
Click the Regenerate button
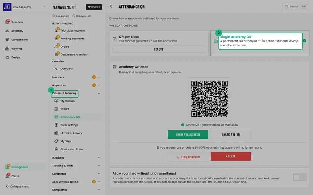tap(188, 157)
